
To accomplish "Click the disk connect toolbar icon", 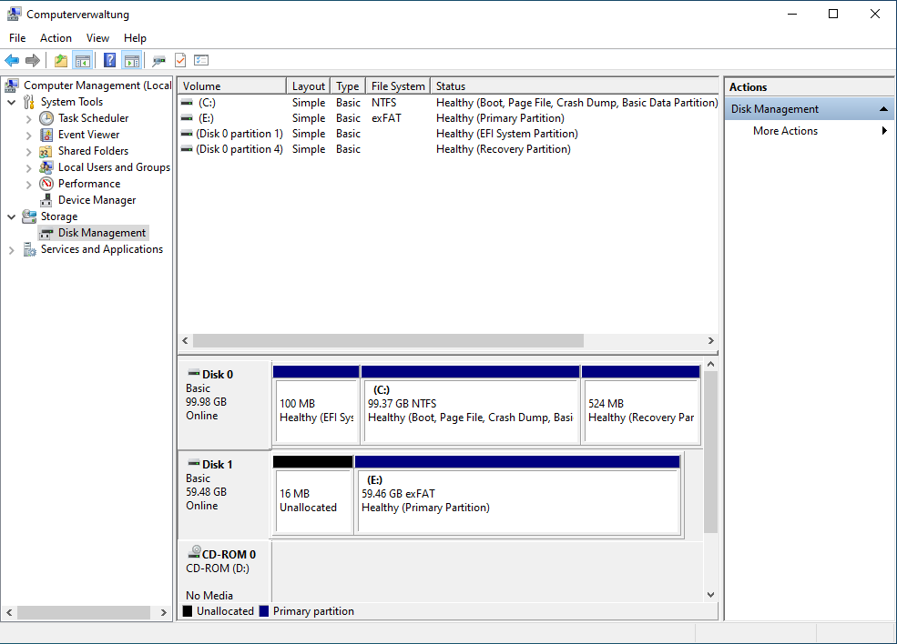I will point(158,61).
